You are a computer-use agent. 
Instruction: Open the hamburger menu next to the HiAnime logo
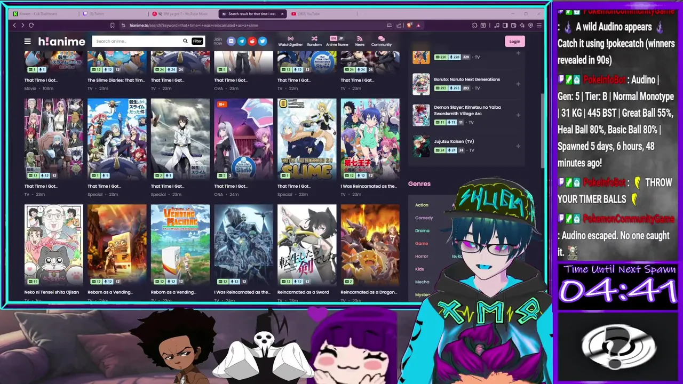pos(27,41)
